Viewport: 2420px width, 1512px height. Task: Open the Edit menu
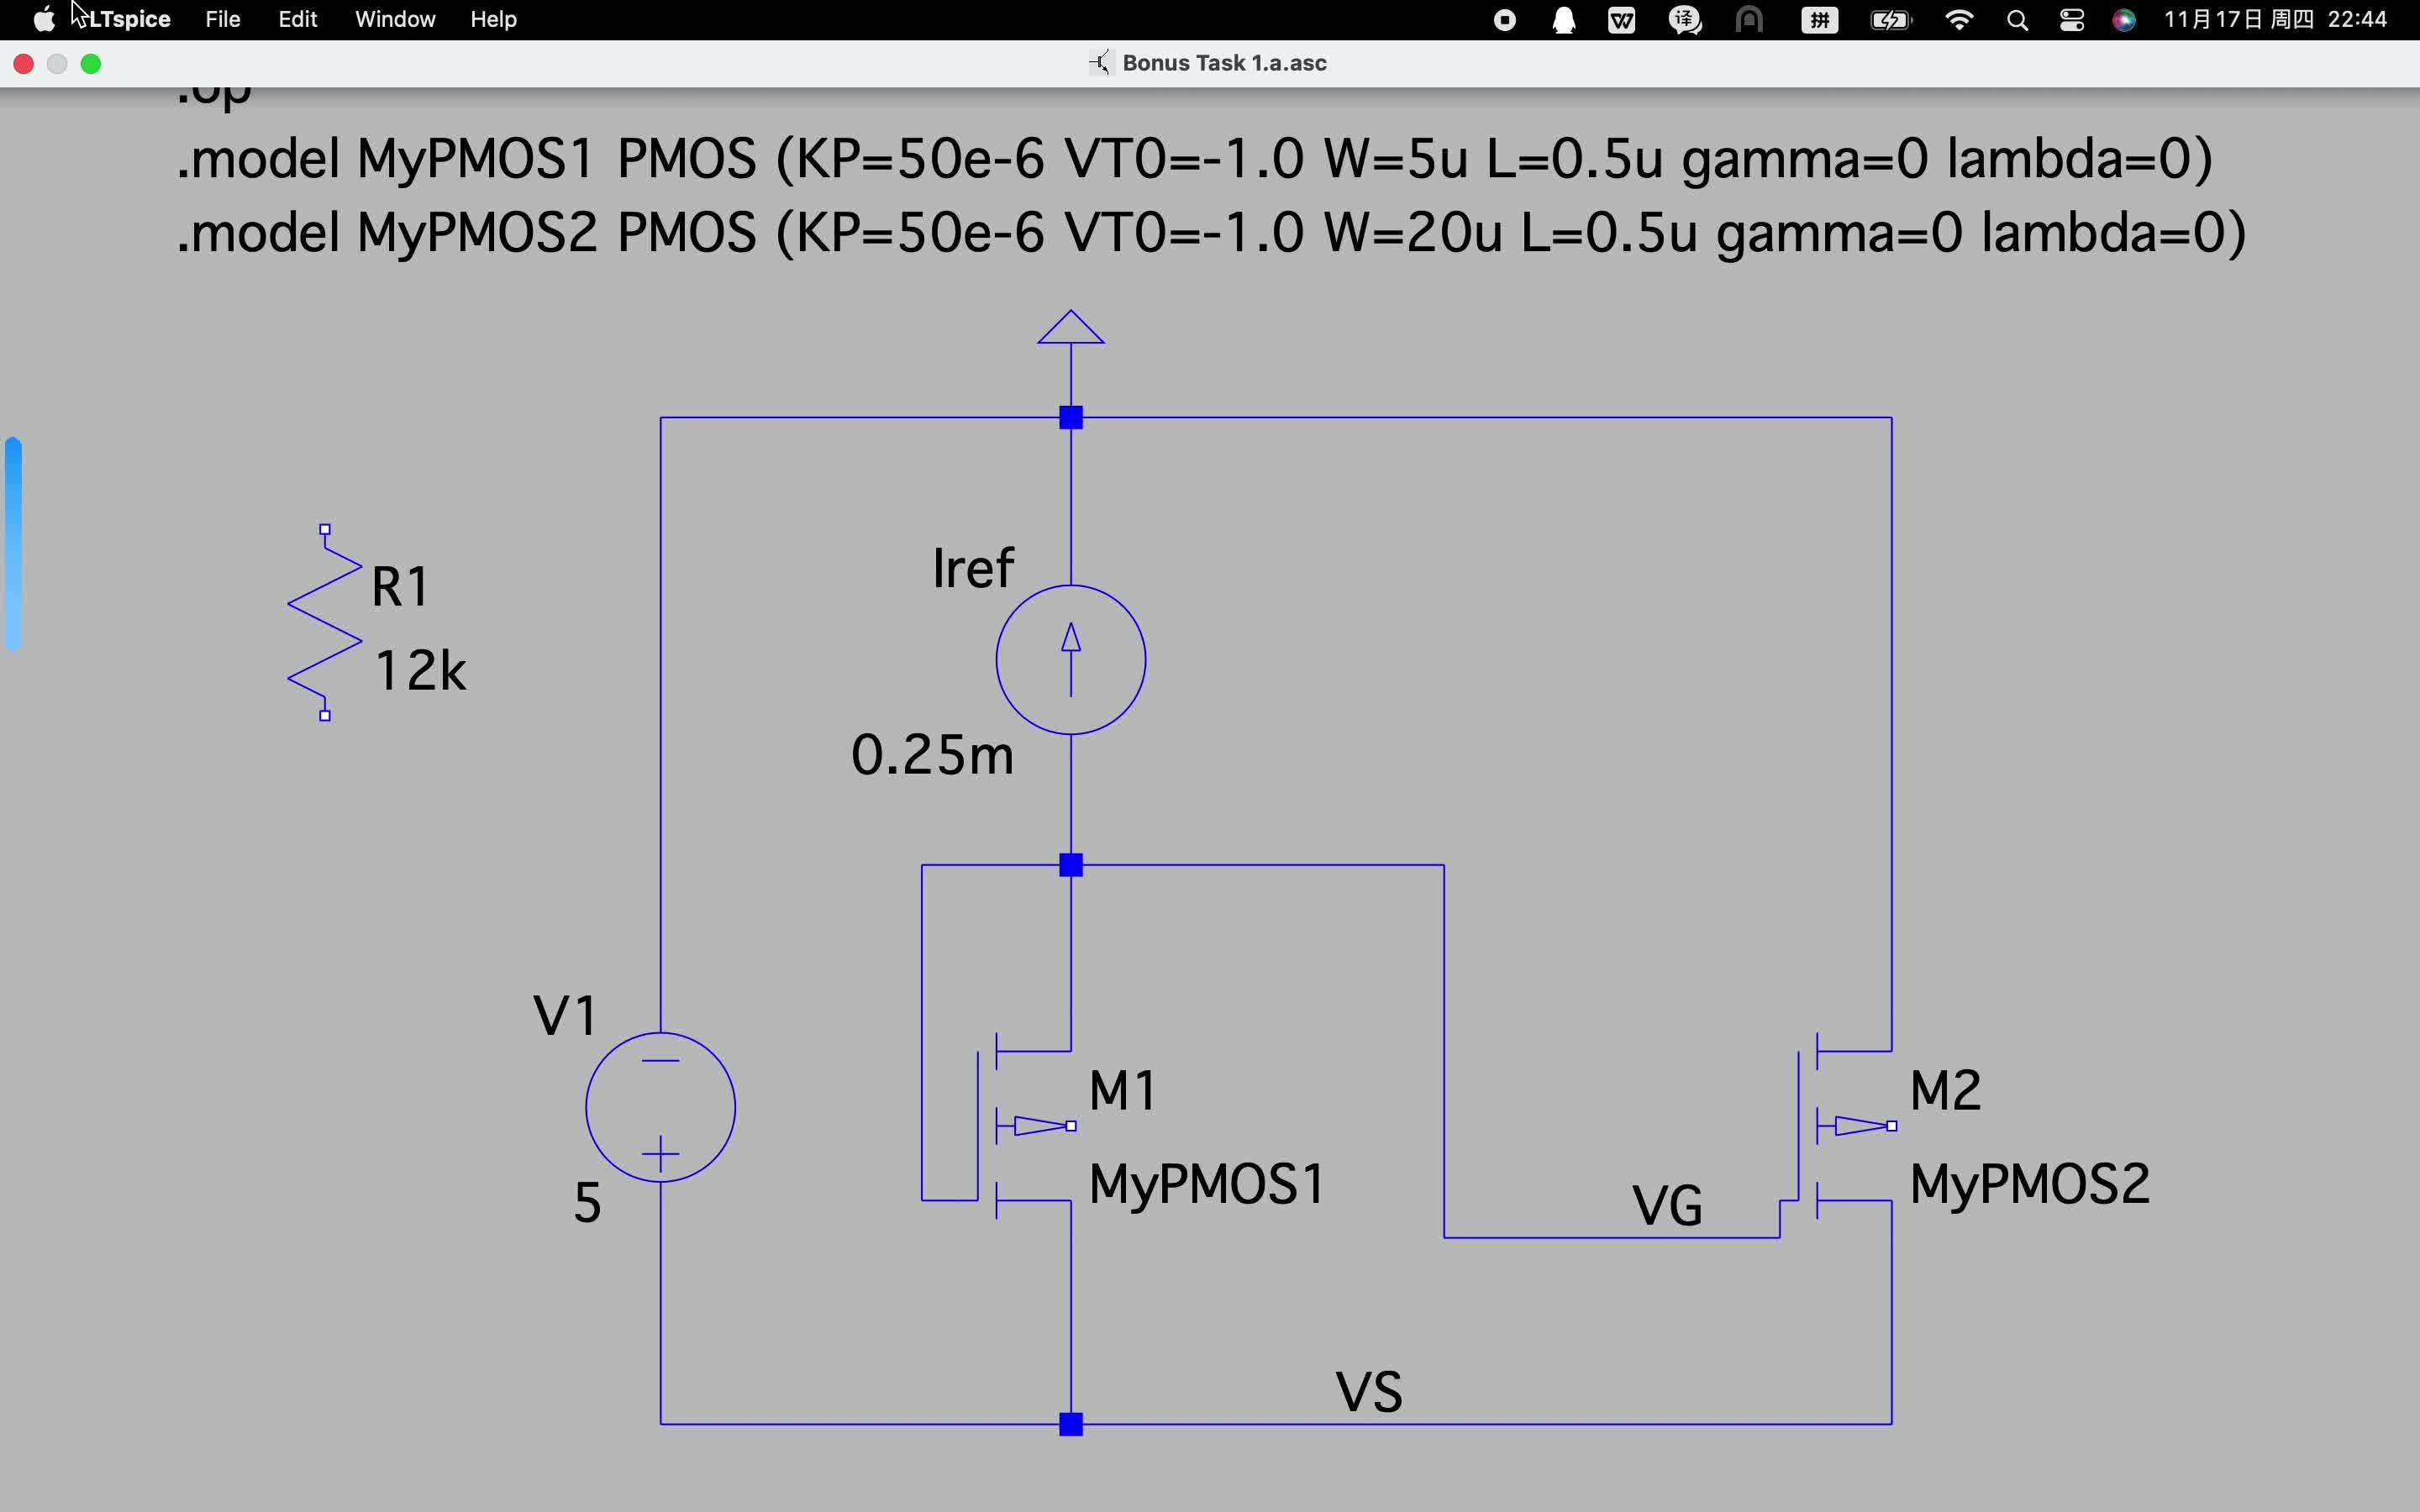297,20
